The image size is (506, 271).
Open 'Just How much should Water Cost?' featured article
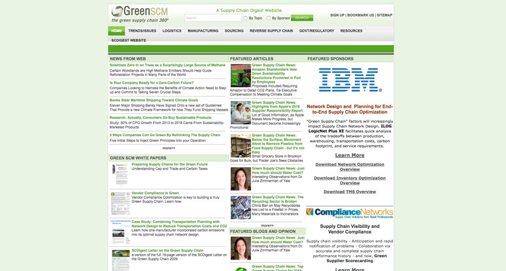(x=278, y=170)
